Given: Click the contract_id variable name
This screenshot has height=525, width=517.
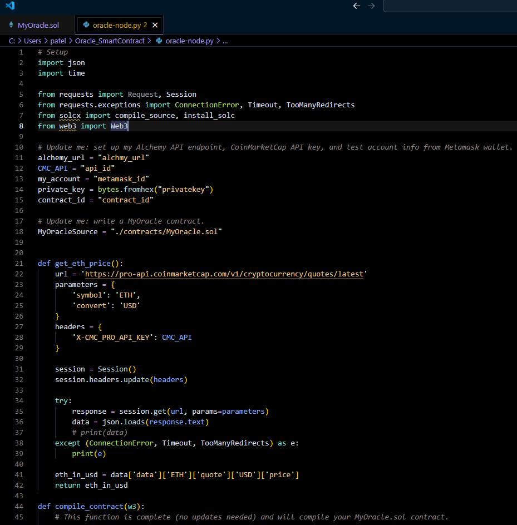Looking at the screenshot, I should click(x=61, y=200).
